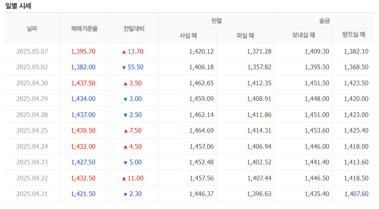Select the date 2025.04.21

pyautogui.click(x=32, y=194)
